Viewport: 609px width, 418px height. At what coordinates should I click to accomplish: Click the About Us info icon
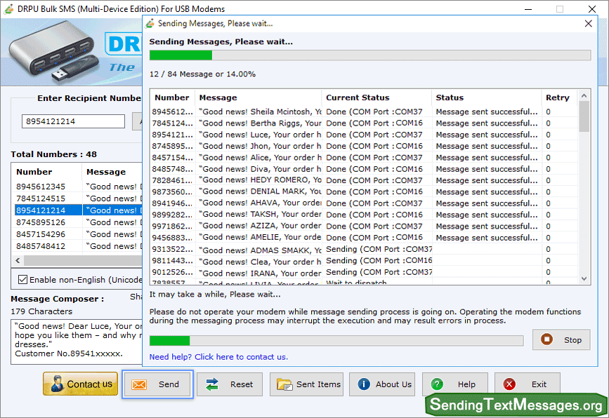[364, 384]
